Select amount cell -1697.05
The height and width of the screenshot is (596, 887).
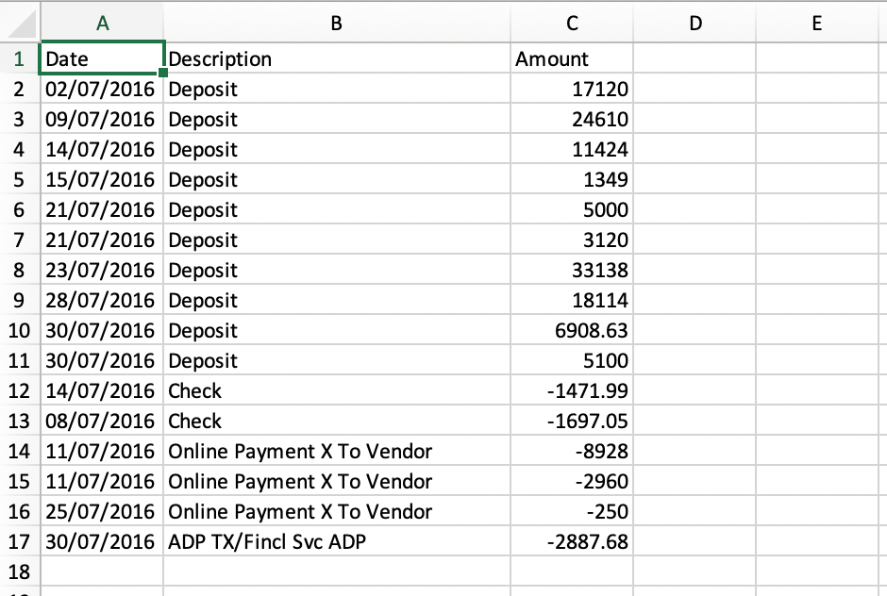[572, 421]
